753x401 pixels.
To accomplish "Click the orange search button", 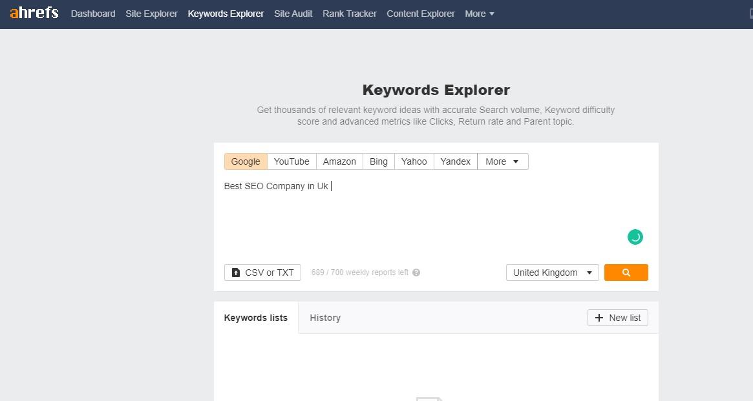I will click(x=626, y=272).
